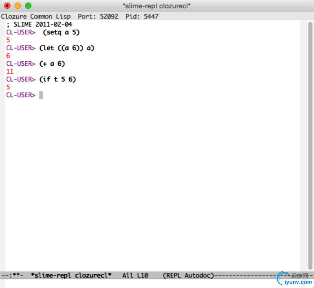Click the '(setq a 5)' expression
This screenshot has width=314, height=288.
[61, 32]
